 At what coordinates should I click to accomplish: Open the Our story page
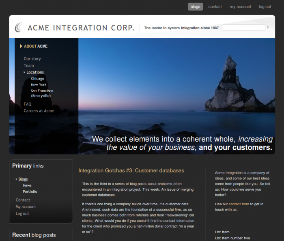tap(32, 59)
